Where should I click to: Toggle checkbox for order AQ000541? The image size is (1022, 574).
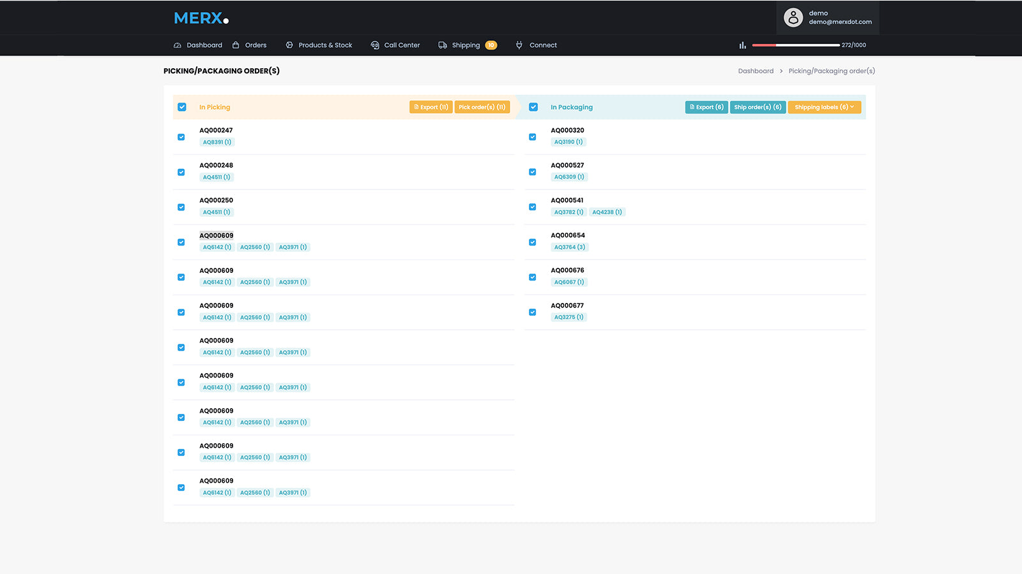pyautogui.click(x=533, y=207)
